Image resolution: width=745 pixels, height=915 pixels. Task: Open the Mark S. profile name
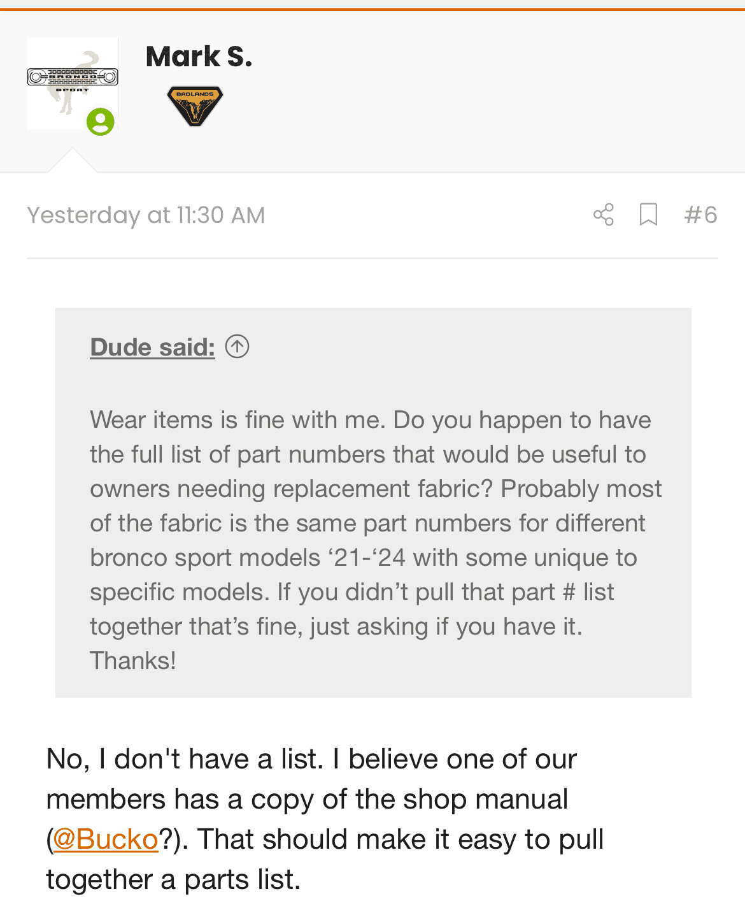point(199,57)
